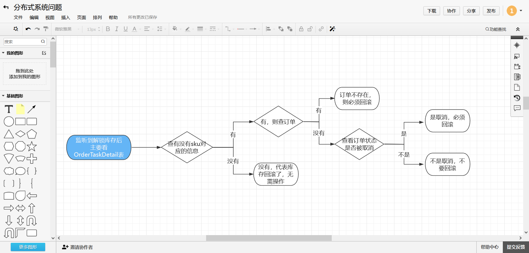
Task: Click the back arrow beside the title
Action: (6, 7)
